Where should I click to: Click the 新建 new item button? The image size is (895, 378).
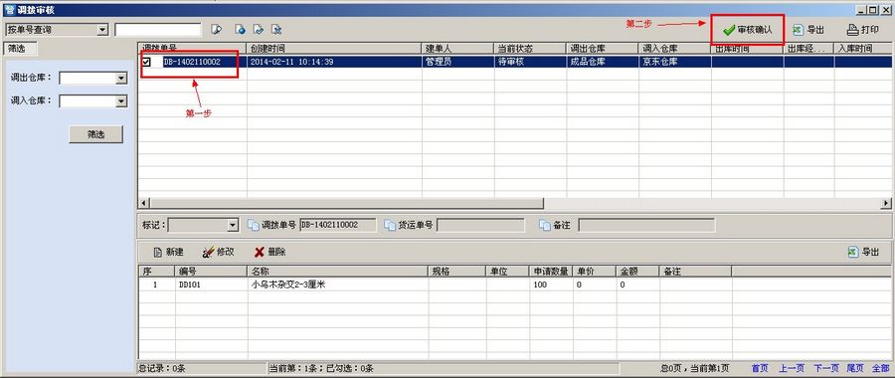169,252
